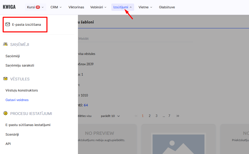Open Vēstuļu konstruktors link
The height and width of the screenshot is (154, 249).
[22, 90]
